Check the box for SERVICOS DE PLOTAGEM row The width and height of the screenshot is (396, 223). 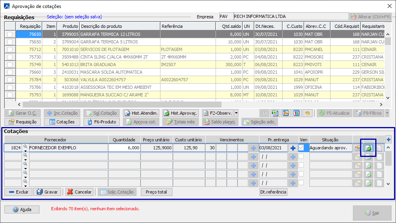(10, 50)
